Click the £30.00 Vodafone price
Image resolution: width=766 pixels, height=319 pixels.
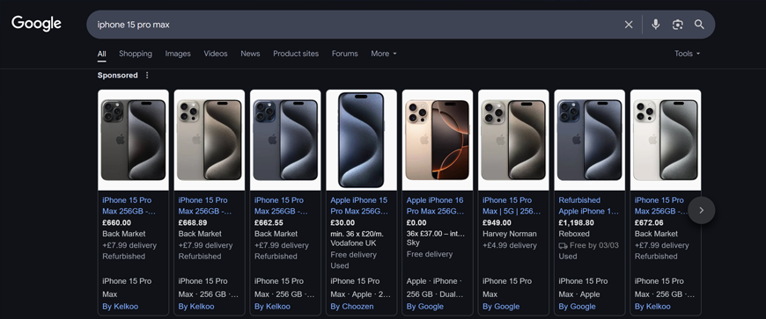(342, 223)
